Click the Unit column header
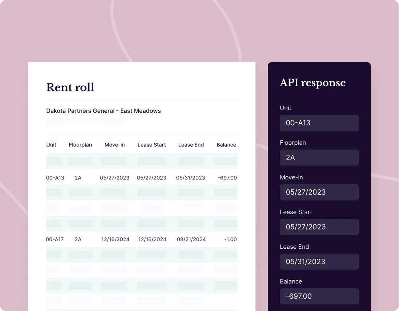The height and width of the screenshot is (311, 399). pyautogui.click(x=51, y=145)
